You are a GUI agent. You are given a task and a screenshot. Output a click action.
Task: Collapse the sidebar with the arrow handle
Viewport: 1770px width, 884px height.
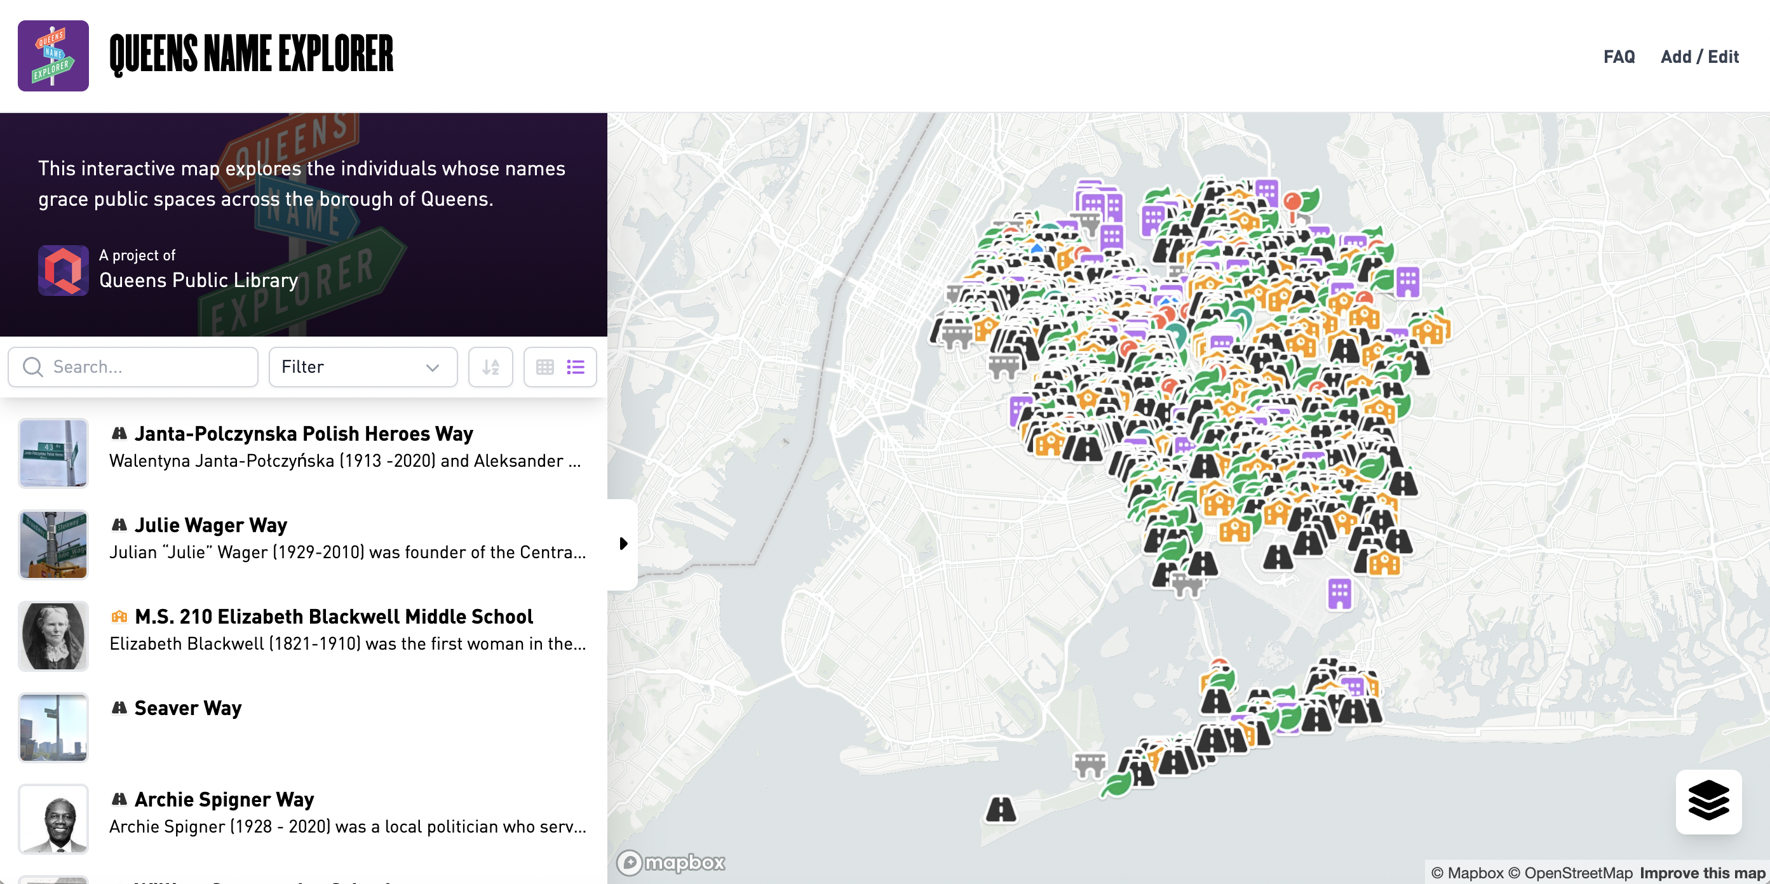click(x=623, y=544)
